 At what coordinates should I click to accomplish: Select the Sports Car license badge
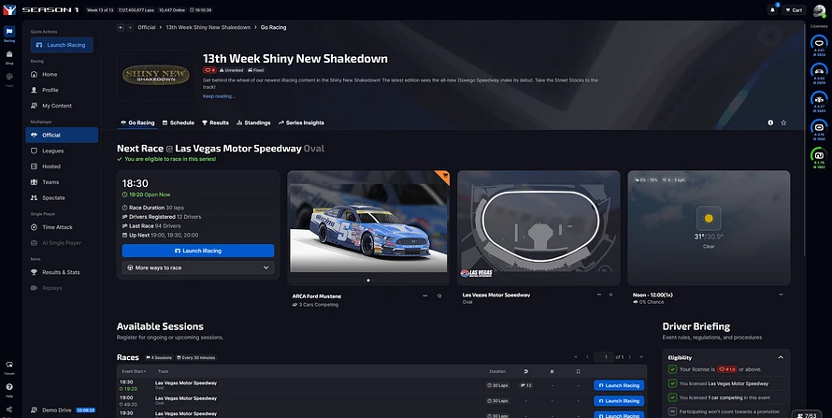pyautogui.click(x=819, y=72)
